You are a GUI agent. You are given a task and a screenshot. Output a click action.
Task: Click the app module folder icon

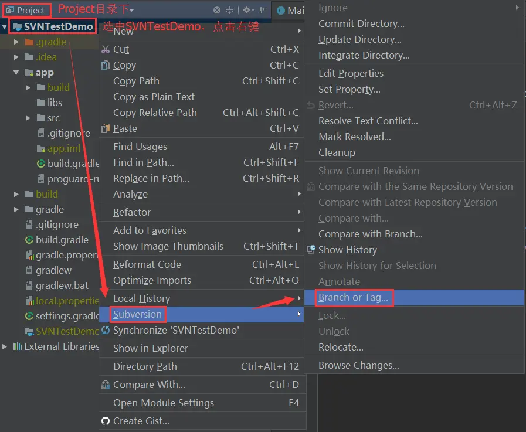click(29, 73)
